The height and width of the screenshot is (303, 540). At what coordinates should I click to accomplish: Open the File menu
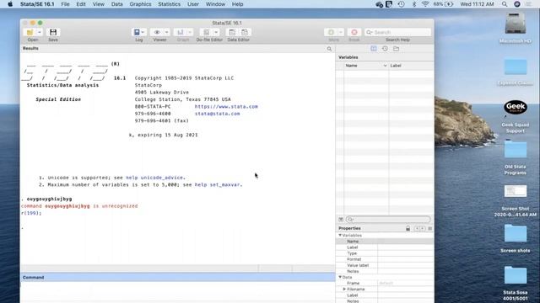(x=65, y=4)
